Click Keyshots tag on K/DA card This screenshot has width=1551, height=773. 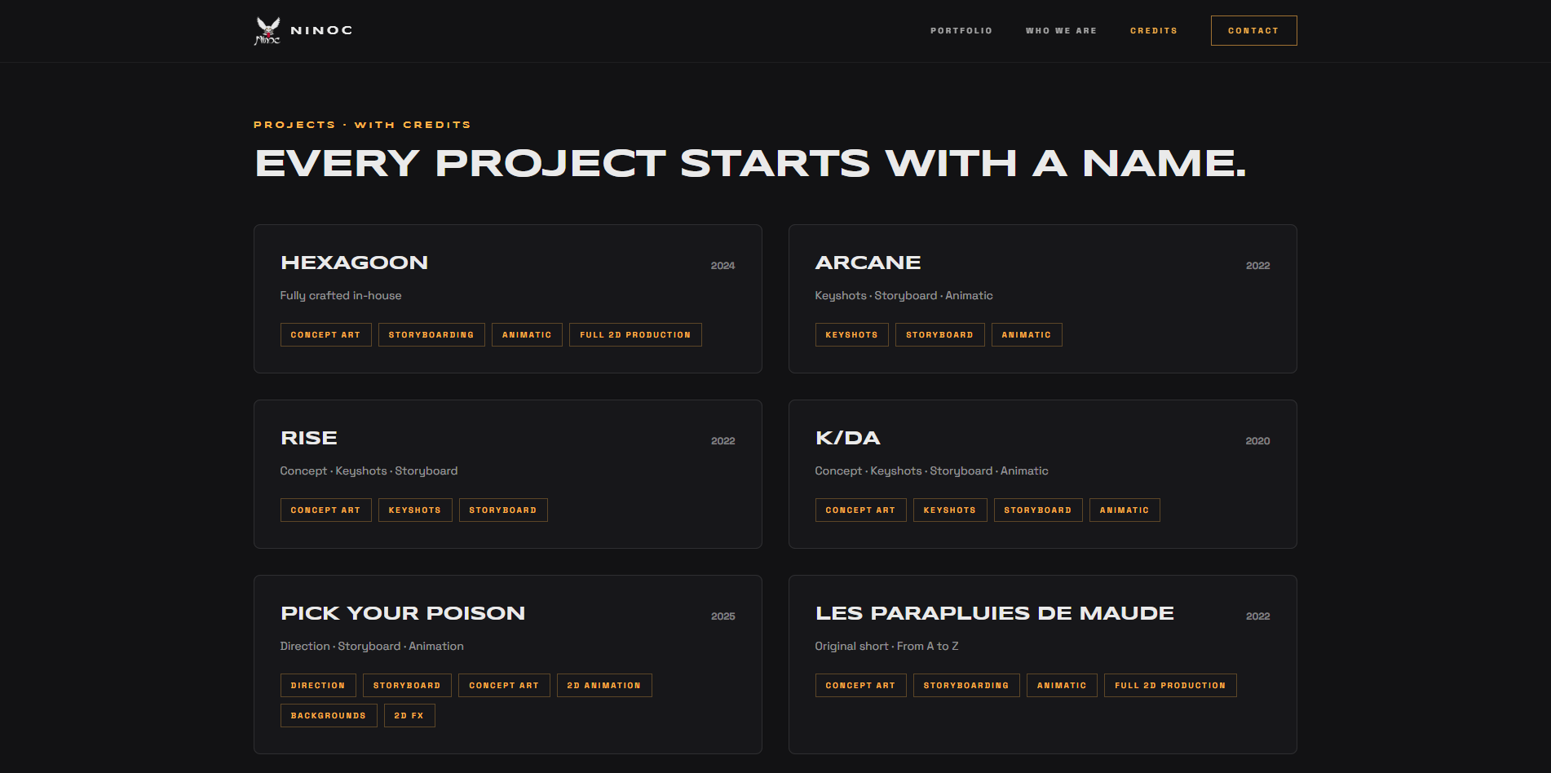(x=949, y=510)
